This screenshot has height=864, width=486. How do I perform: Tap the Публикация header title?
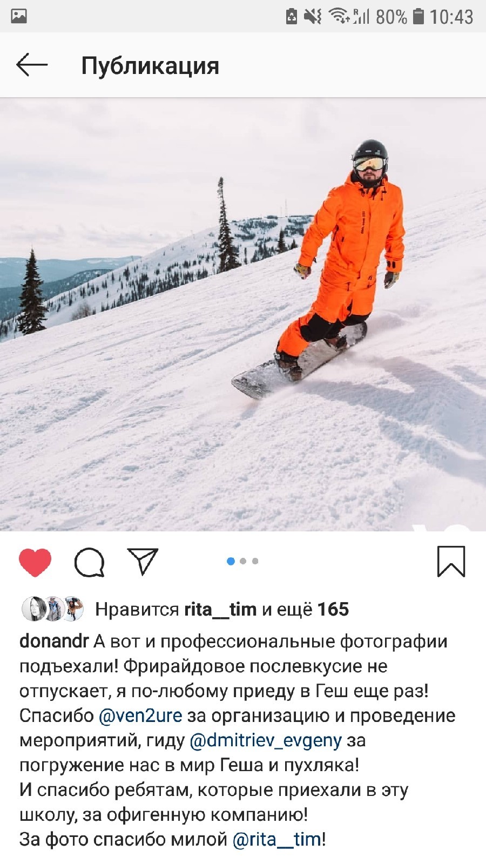[x=150, y=66]
